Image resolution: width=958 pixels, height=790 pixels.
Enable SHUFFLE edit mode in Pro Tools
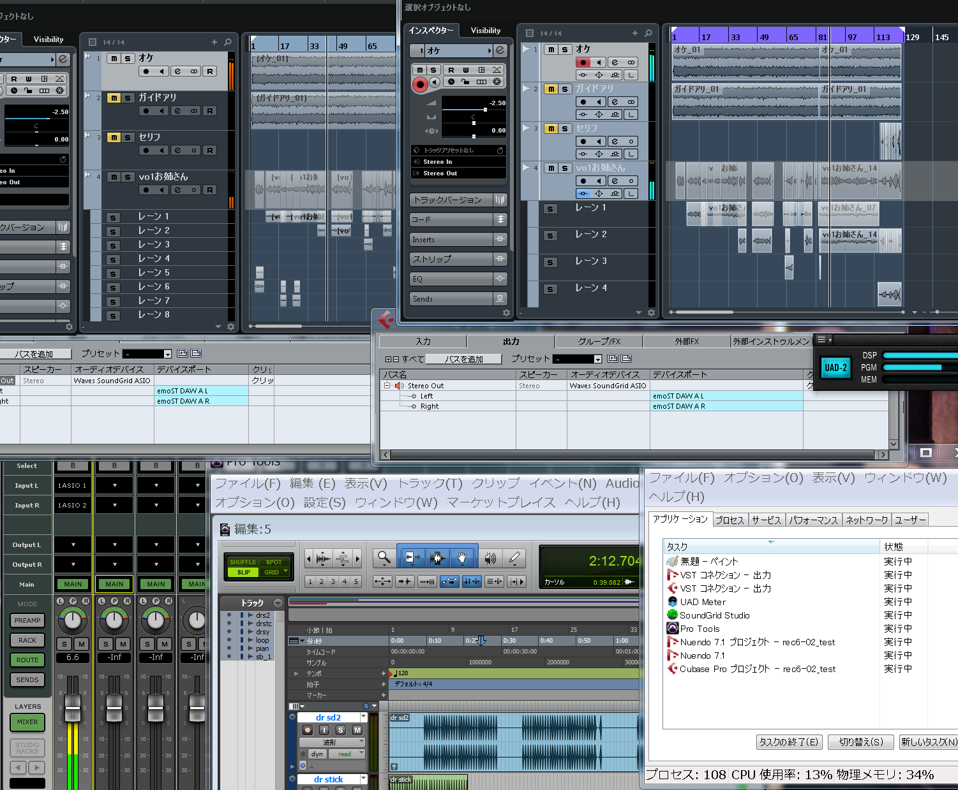(x=243, y=562)
